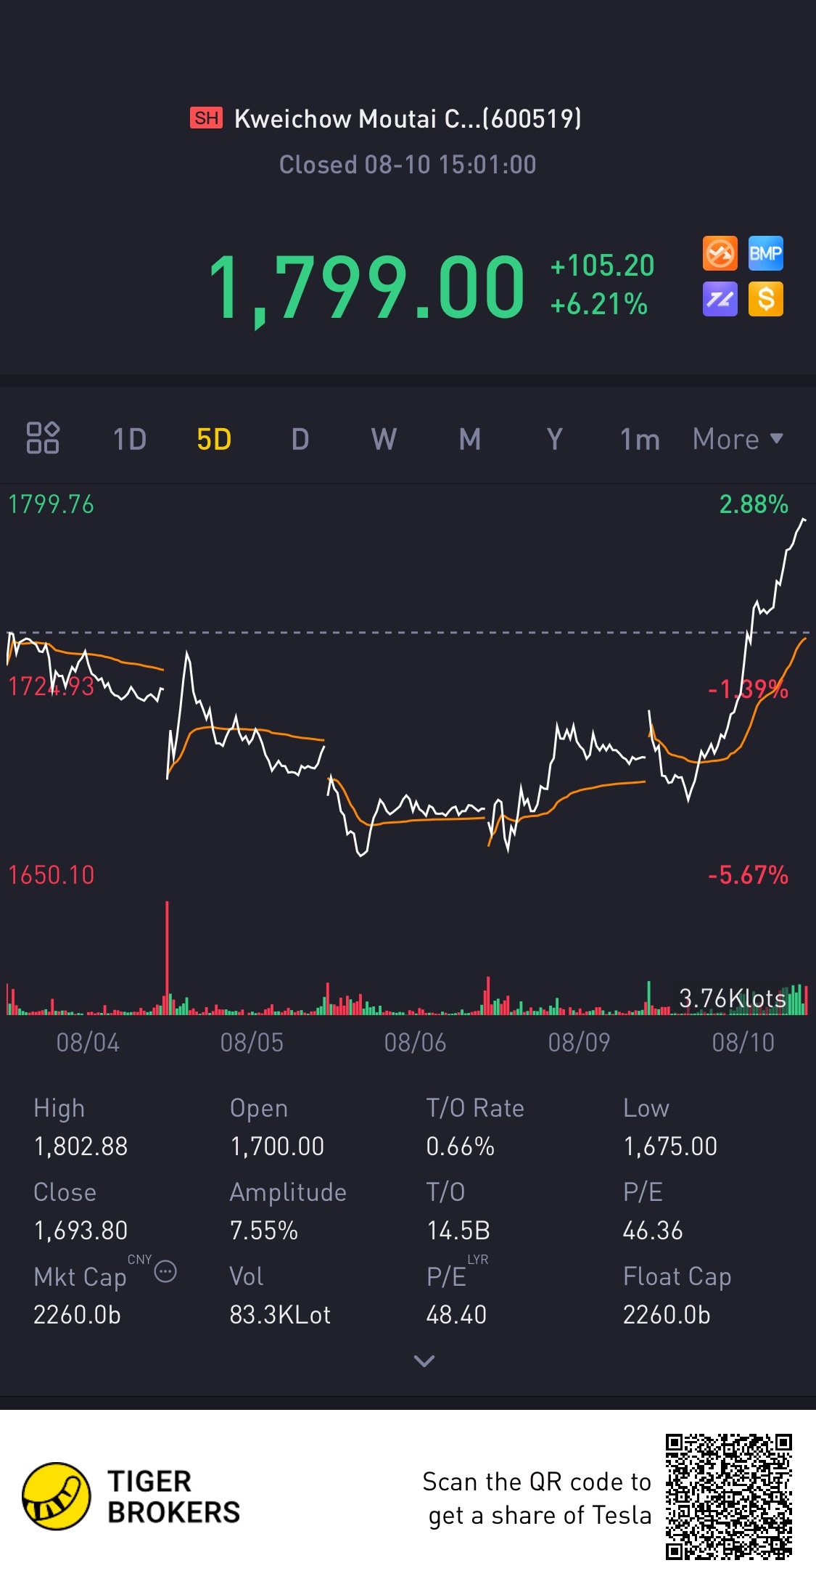Tap the Kweichow Moutai stock title

click(x=408, y=118)
